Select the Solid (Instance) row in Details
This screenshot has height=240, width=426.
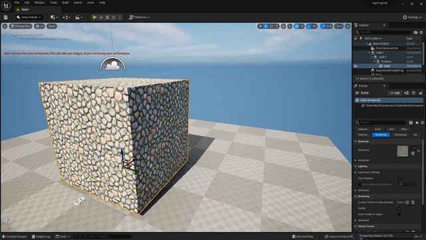(x=389, y=100)
